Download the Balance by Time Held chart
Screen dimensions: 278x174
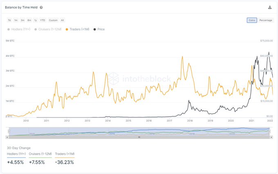click(x=269, y=7)
